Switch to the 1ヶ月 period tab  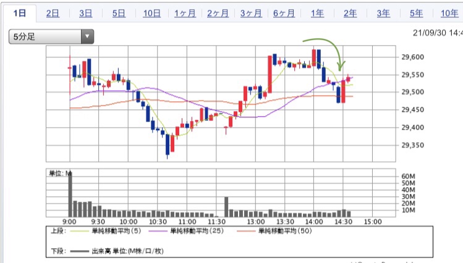click(185, 13)
